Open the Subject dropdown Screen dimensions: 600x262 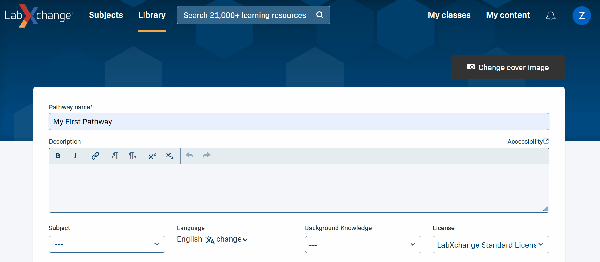pyautogui.click(x=107, y=244)
